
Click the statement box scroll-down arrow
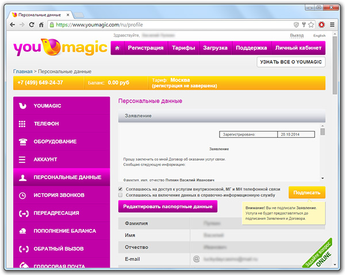[323, 179]
